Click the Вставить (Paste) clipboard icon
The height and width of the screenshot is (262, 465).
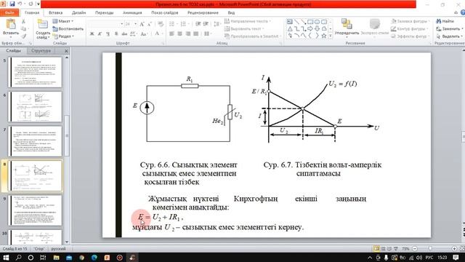tap(11, 24)
